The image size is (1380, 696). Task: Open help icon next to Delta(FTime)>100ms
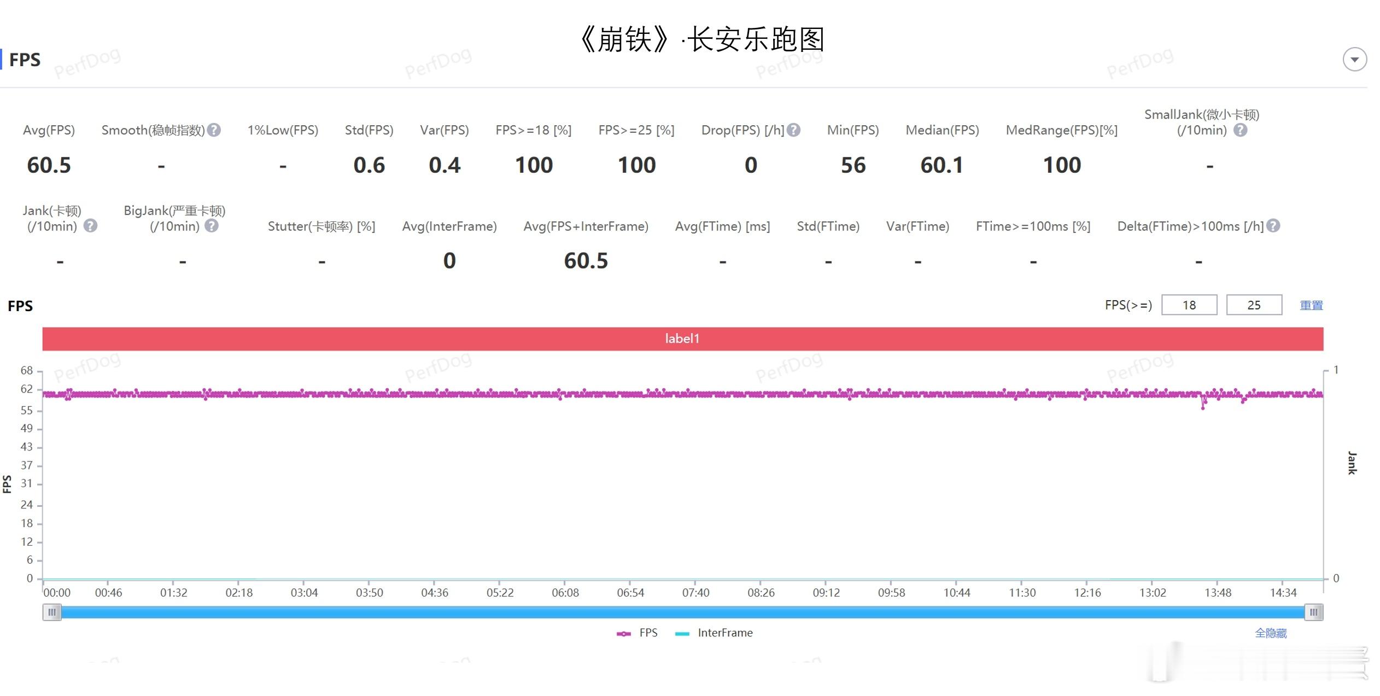coord(1273,226)
